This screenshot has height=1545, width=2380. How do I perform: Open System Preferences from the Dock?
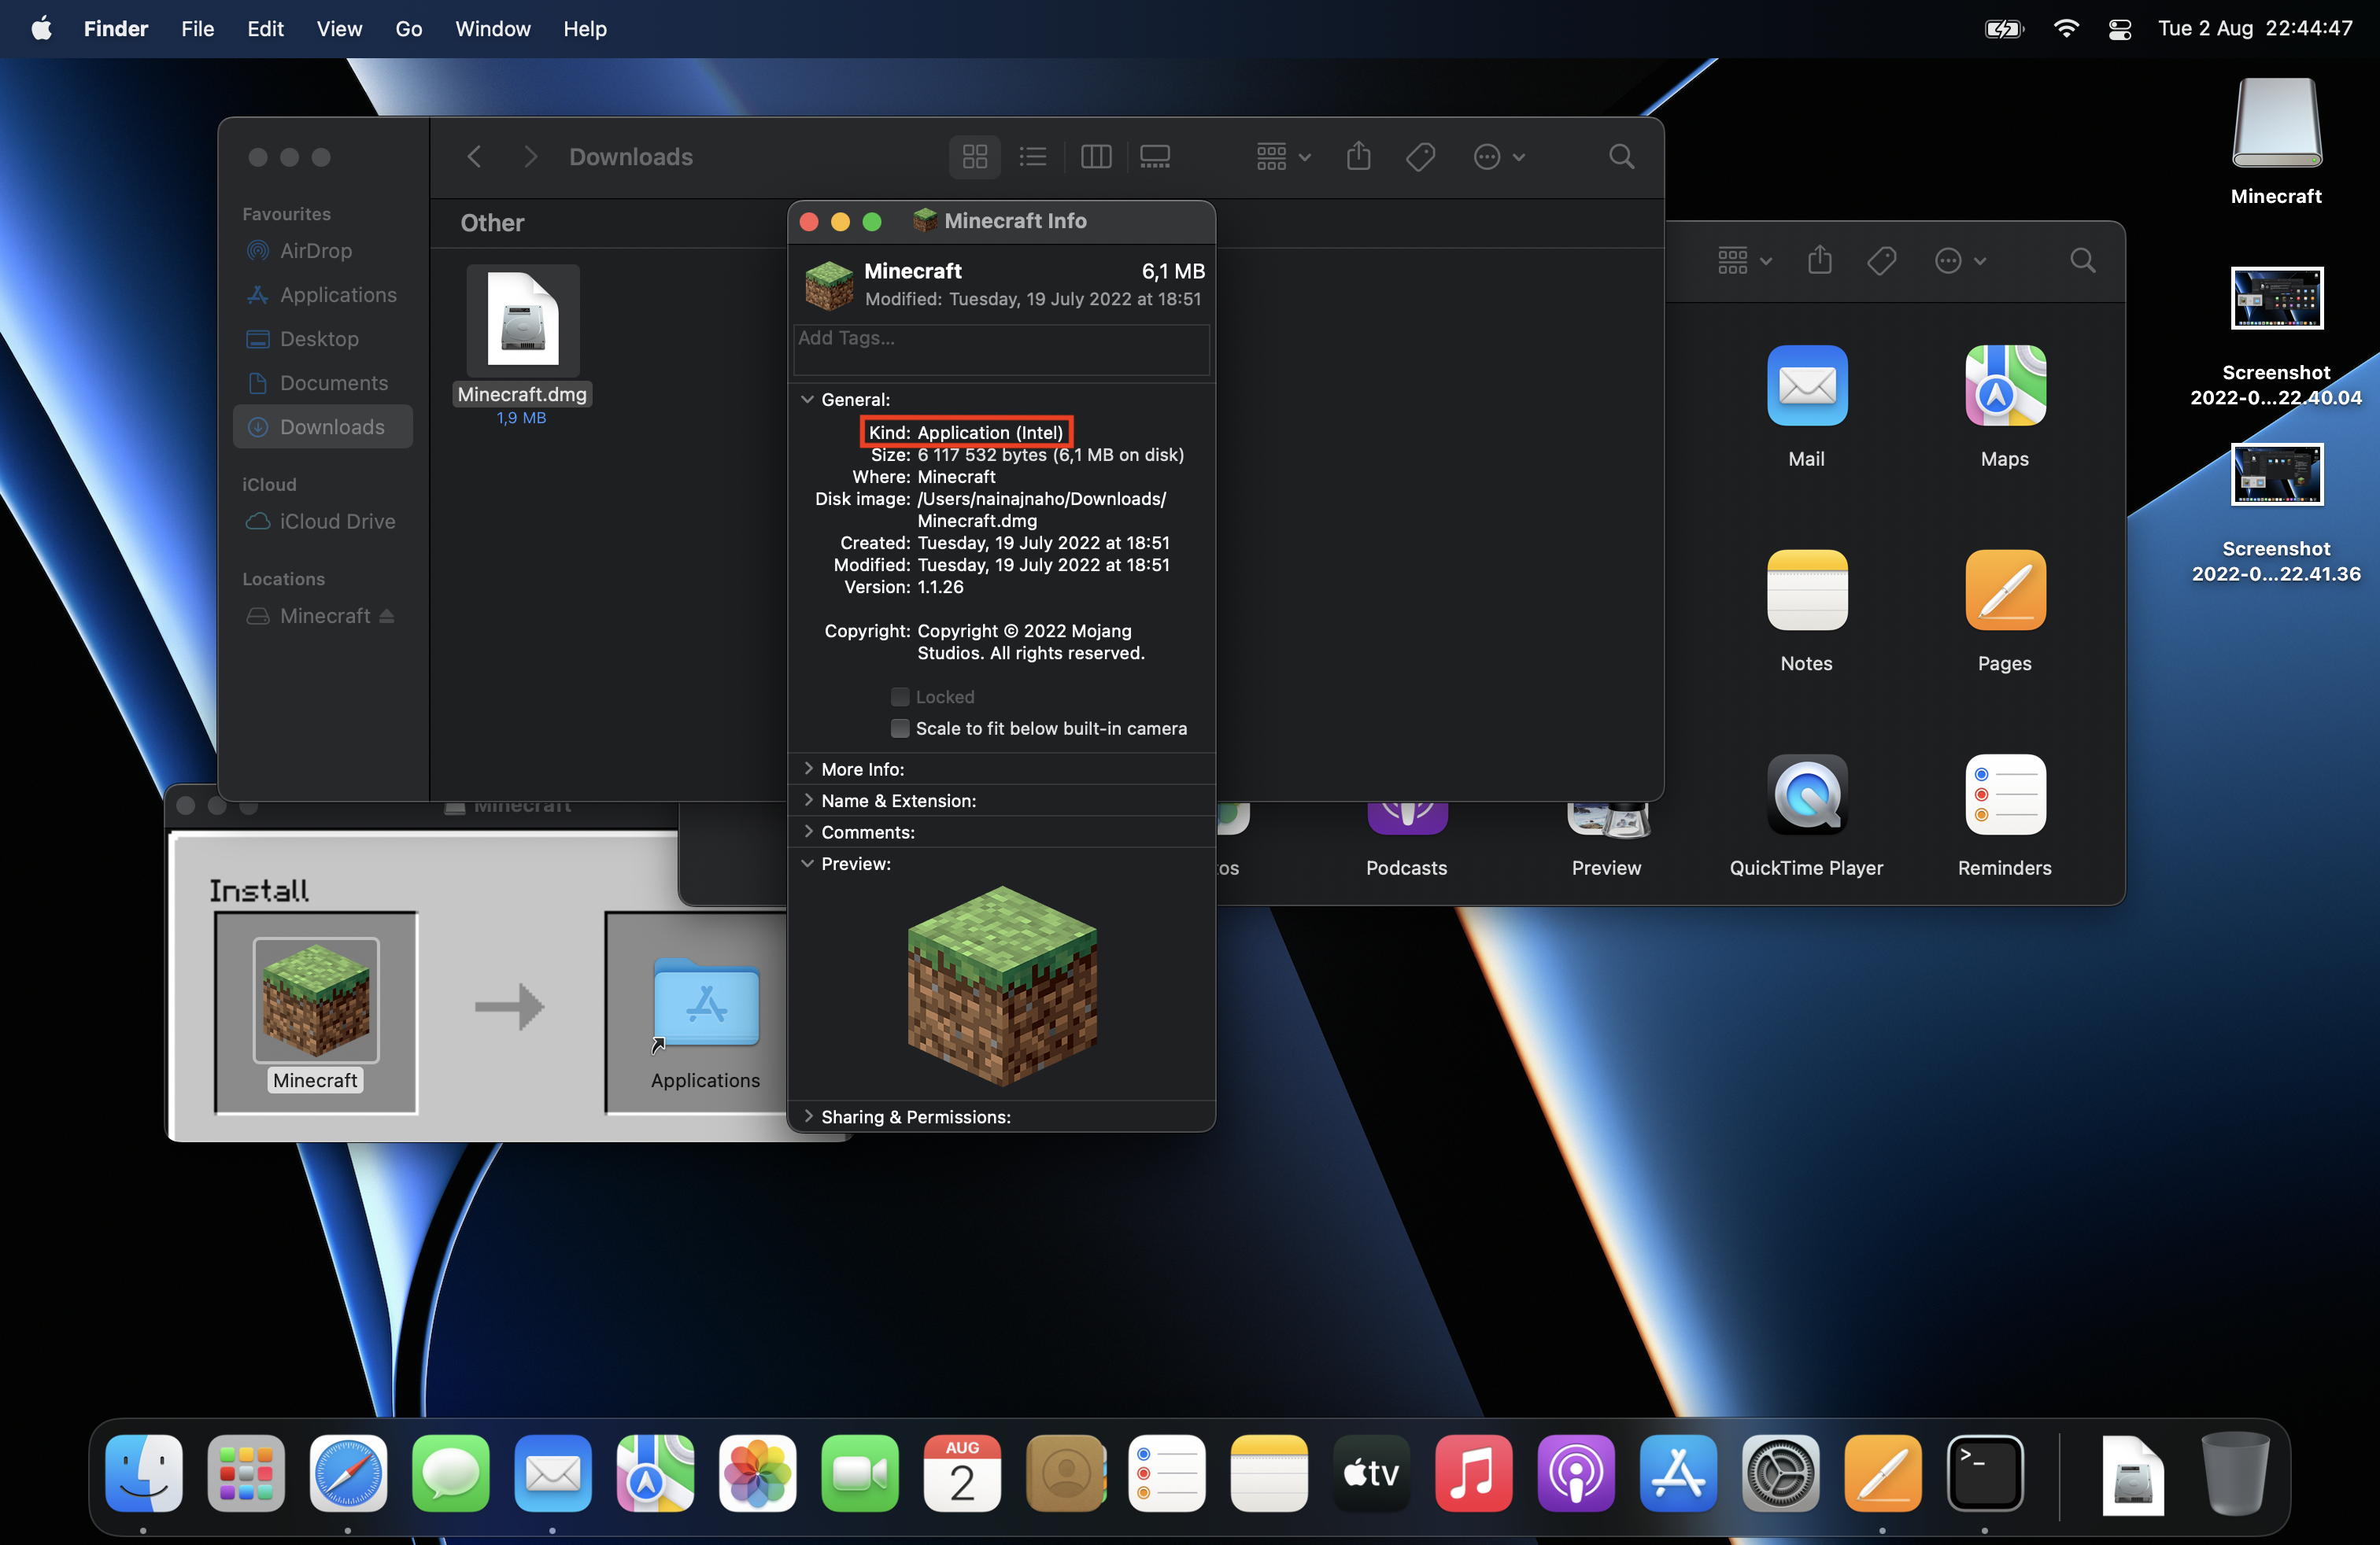(x=1780, y=1473)
